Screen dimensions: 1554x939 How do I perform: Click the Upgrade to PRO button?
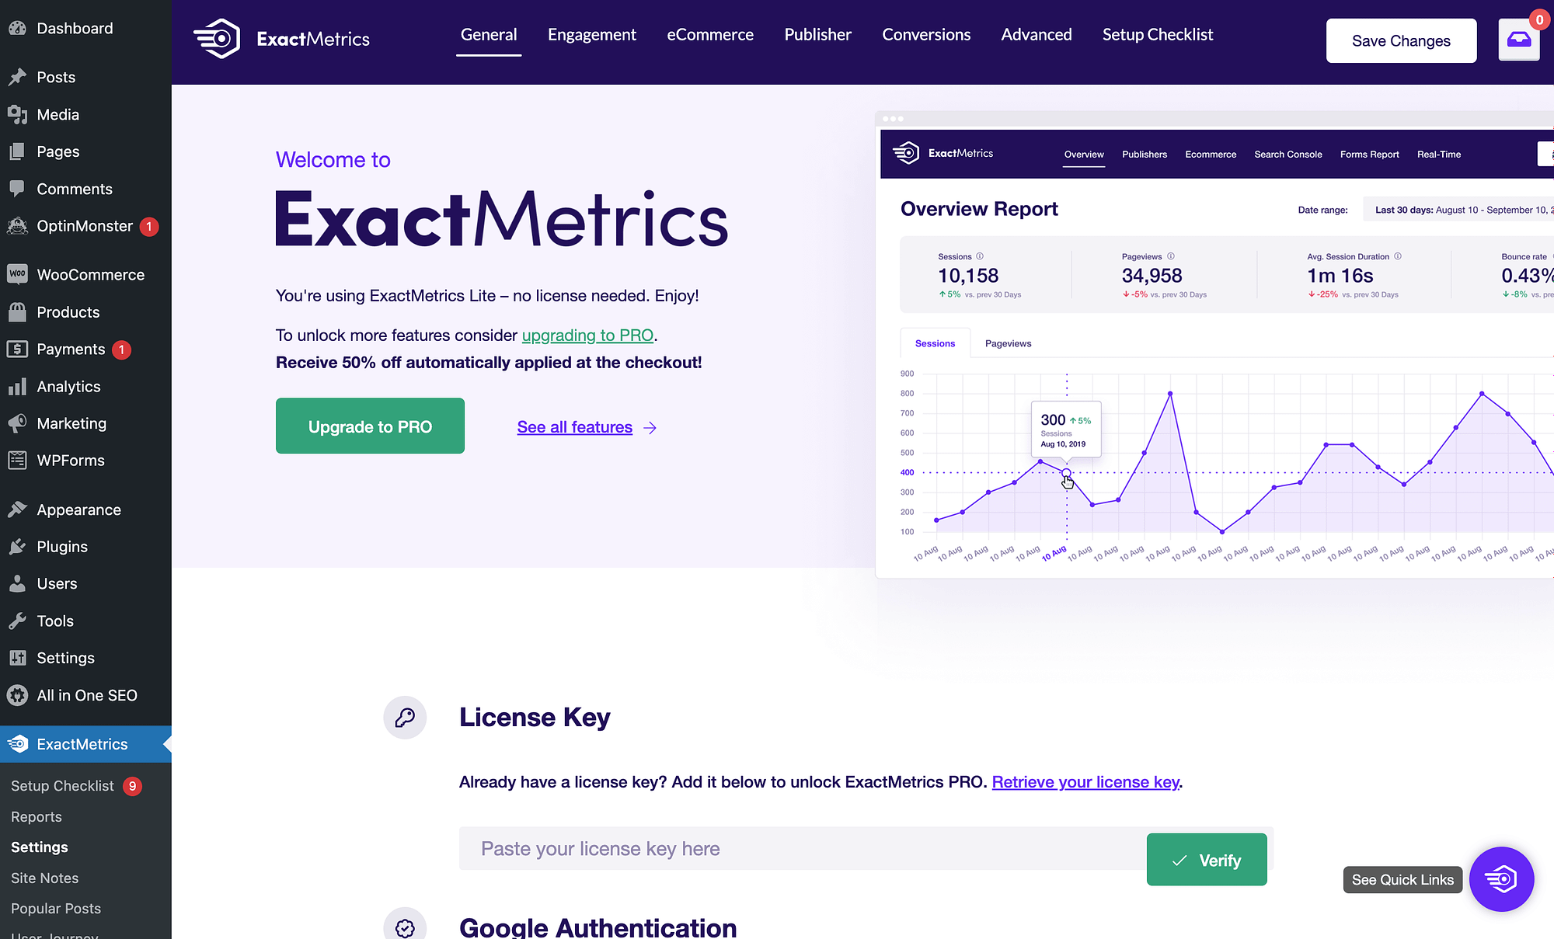coord(370,425)
